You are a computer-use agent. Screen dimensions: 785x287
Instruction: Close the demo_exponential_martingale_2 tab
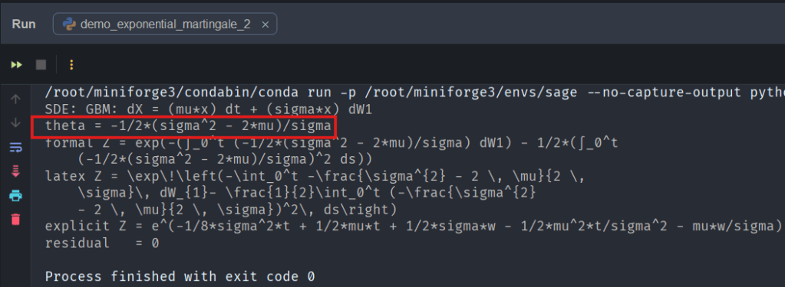[266, 24]
